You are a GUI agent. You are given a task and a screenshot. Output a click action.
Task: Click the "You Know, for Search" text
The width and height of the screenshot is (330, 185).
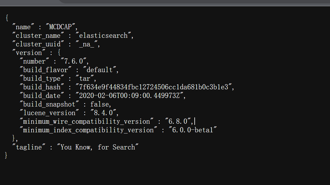(98, 147)
